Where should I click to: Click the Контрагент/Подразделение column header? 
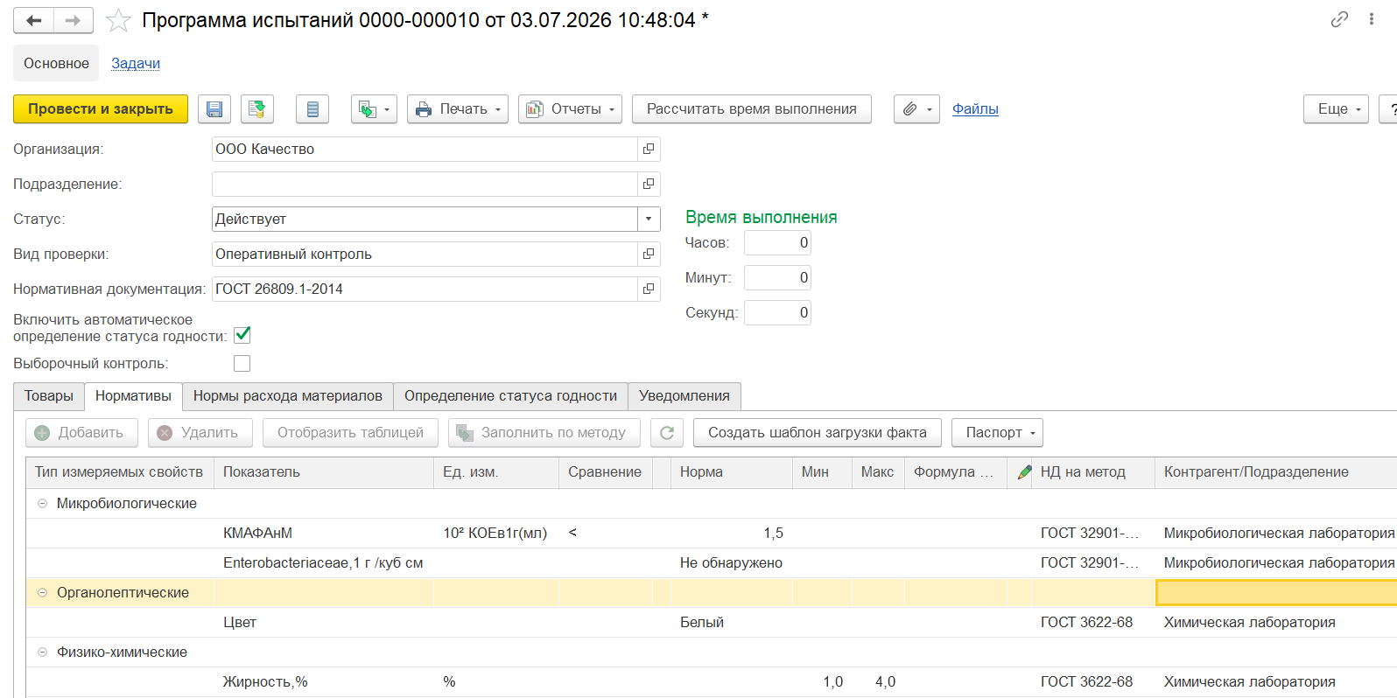(x=1275, y=472)
